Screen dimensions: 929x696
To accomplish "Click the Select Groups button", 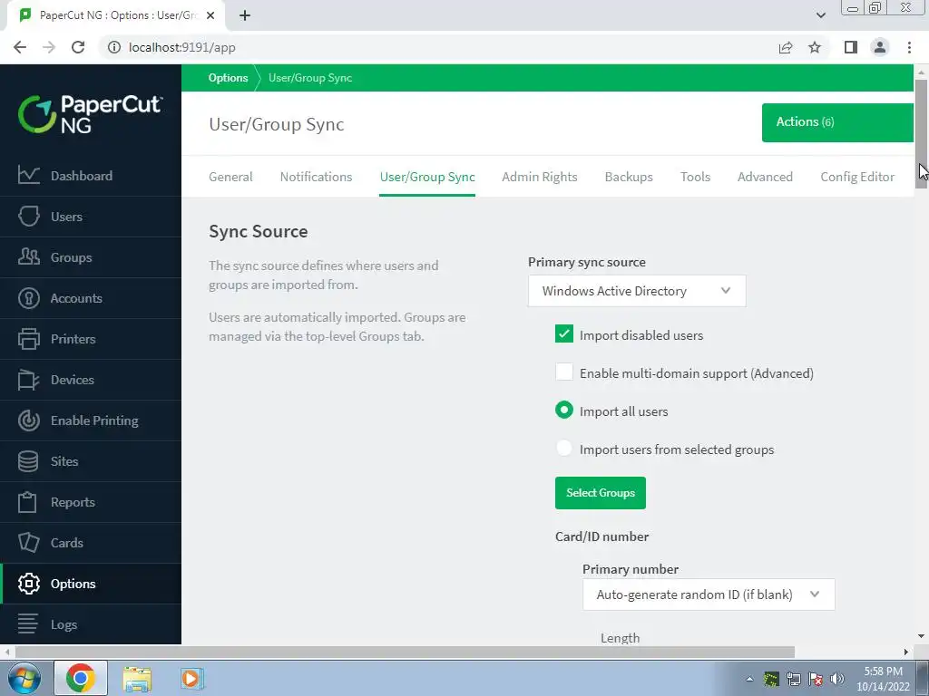I will [x=601, y=492].
